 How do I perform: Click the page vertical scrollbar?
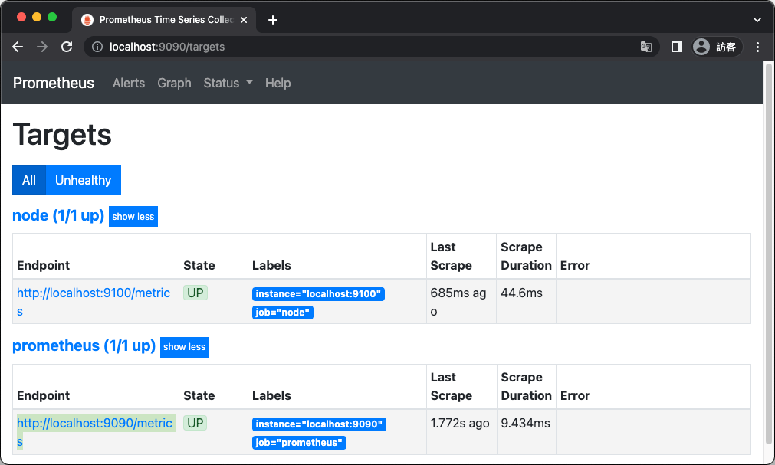(769, 253)
